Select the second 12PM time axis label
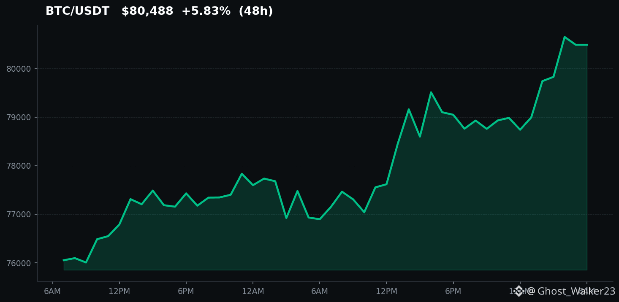Viewport: 619px width, 302px height. pos(386,291)
